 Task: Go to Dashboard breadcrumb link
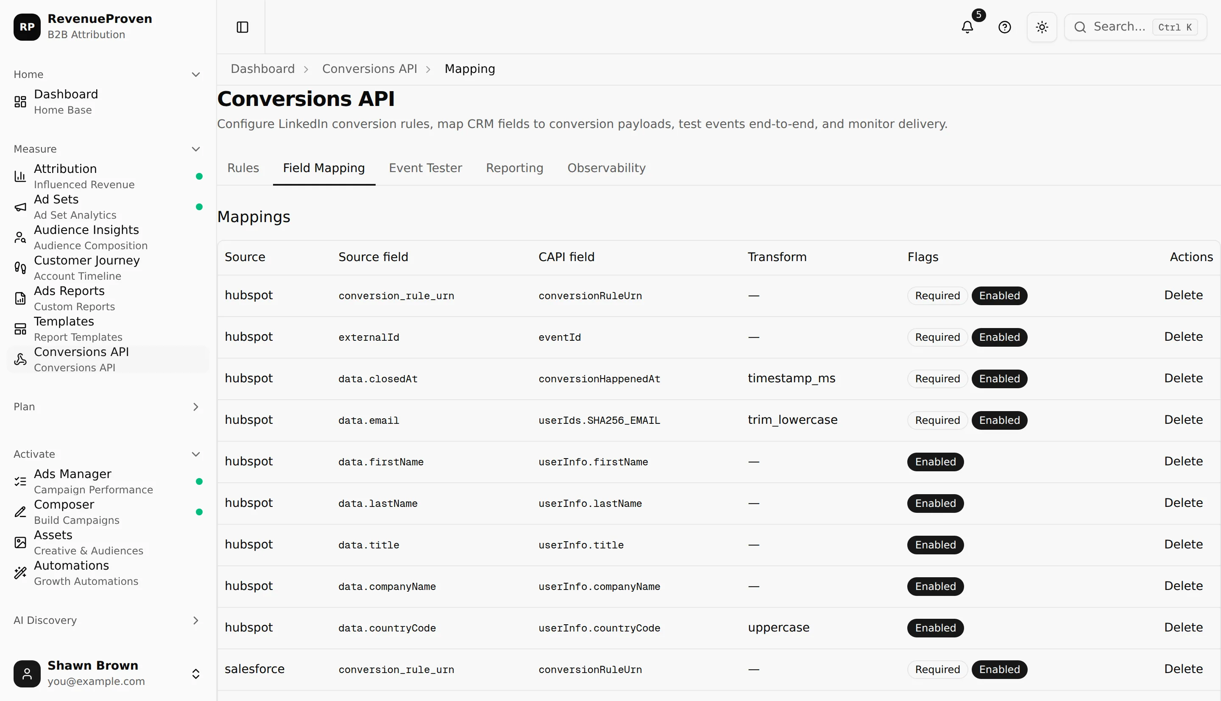pyautogui.click(x=263, y=69)
